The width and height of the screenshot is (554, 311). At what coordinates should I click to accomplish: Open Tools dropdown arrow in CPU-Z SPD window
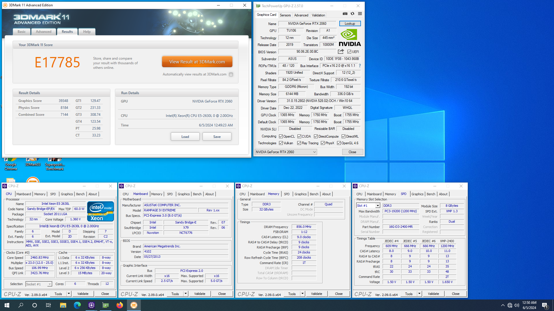(x=419, y=294)
